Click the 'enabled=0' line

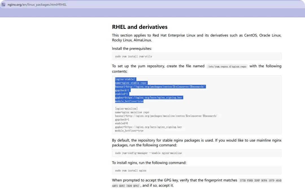click(x=121, y=123)
